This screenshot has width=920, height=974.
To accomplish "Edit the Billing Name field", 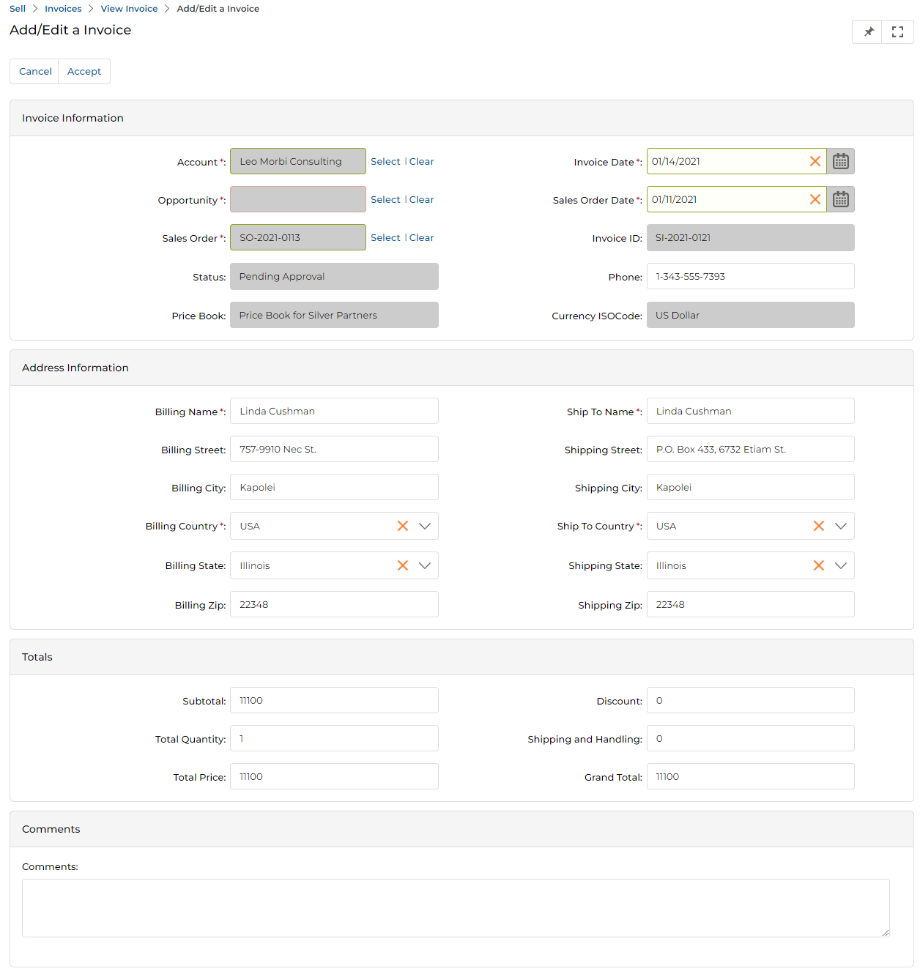I will [334, 411].
